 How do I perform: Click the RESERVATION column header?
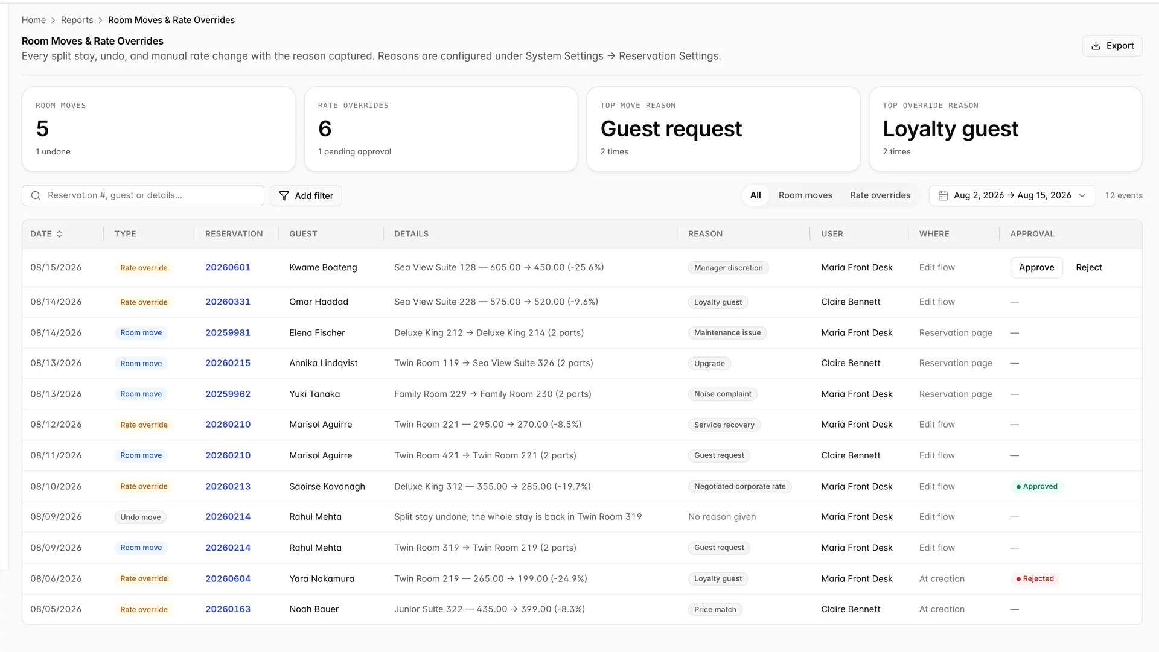point(234,234)
